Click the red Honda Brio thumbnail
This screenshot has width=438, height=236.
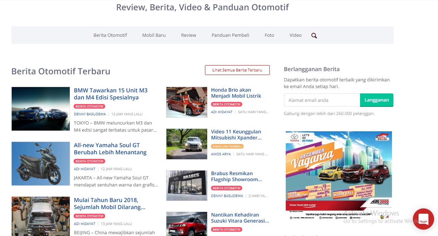(x=187, y=102)
